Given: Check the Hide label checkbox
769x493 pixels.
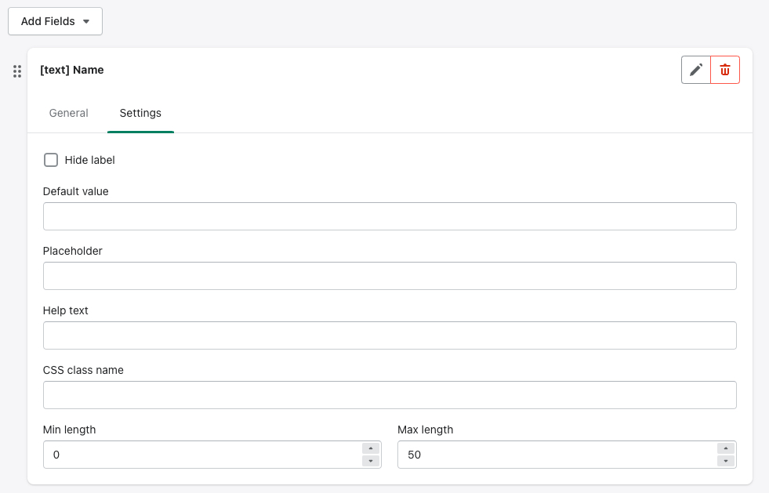Looking at the screenshot, I should [51, 160].
